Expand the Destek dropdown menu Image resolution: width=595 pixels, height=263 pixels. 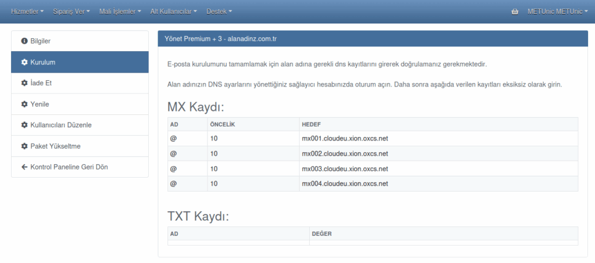[219, 12]
